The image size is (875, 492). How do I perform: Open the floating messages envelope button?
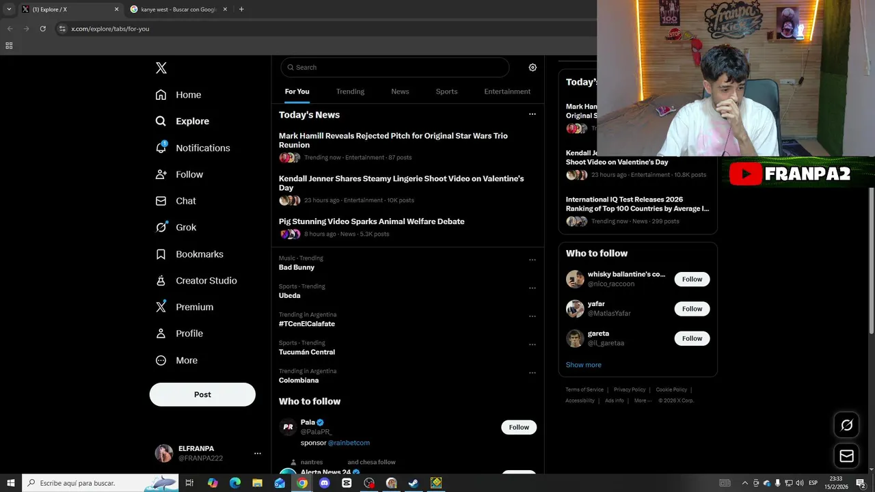point(846,456)
